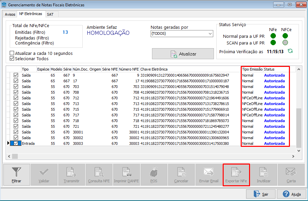Select NFCeOffLine cell in row 713
This screenshot has height=201, width=308.
pyautogui.click(x=252, y=104)
